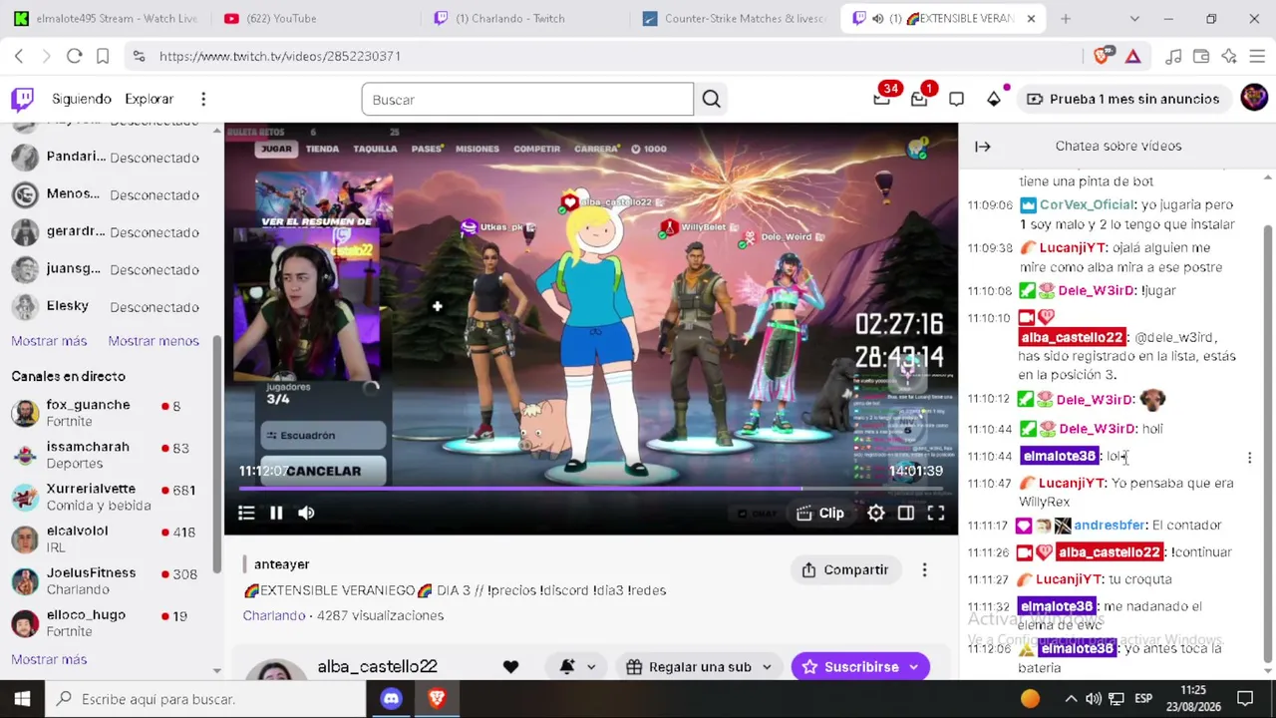This screenshot has height=718, width=1276.
Task: Open the browser media control music icon
Action: (x=1173, y=56)
